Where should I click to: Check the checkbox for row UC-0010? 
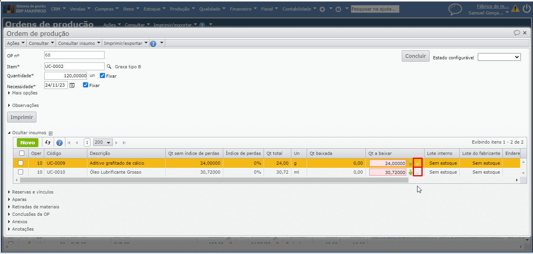pos(21,172)
